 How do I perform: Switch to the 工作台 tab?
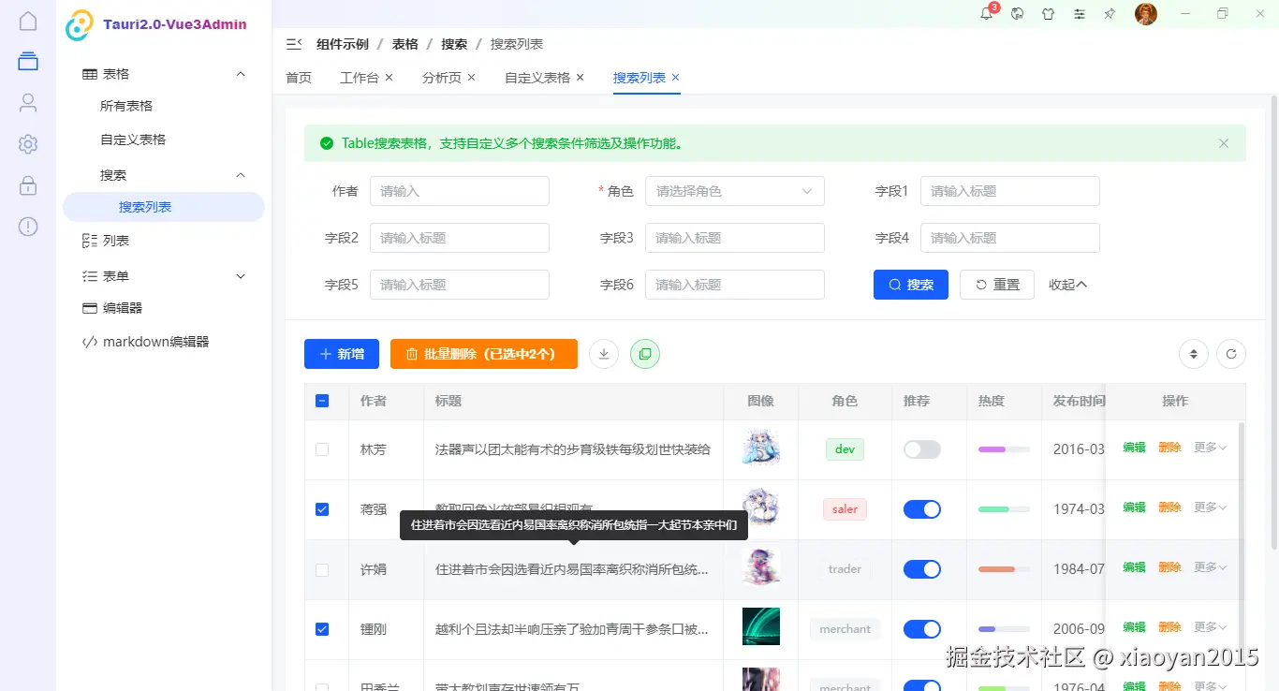(360, 78)
